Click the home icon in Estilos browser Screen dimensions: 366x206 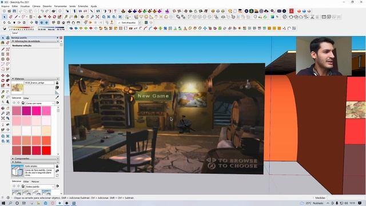point(23,187)
